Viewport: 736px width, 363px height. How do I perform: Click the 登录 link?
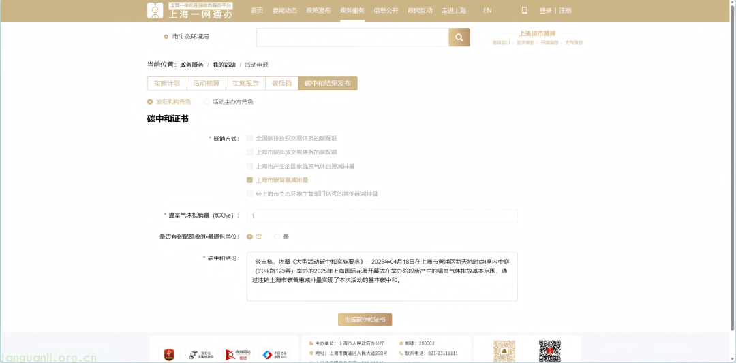tap(545, 10)
